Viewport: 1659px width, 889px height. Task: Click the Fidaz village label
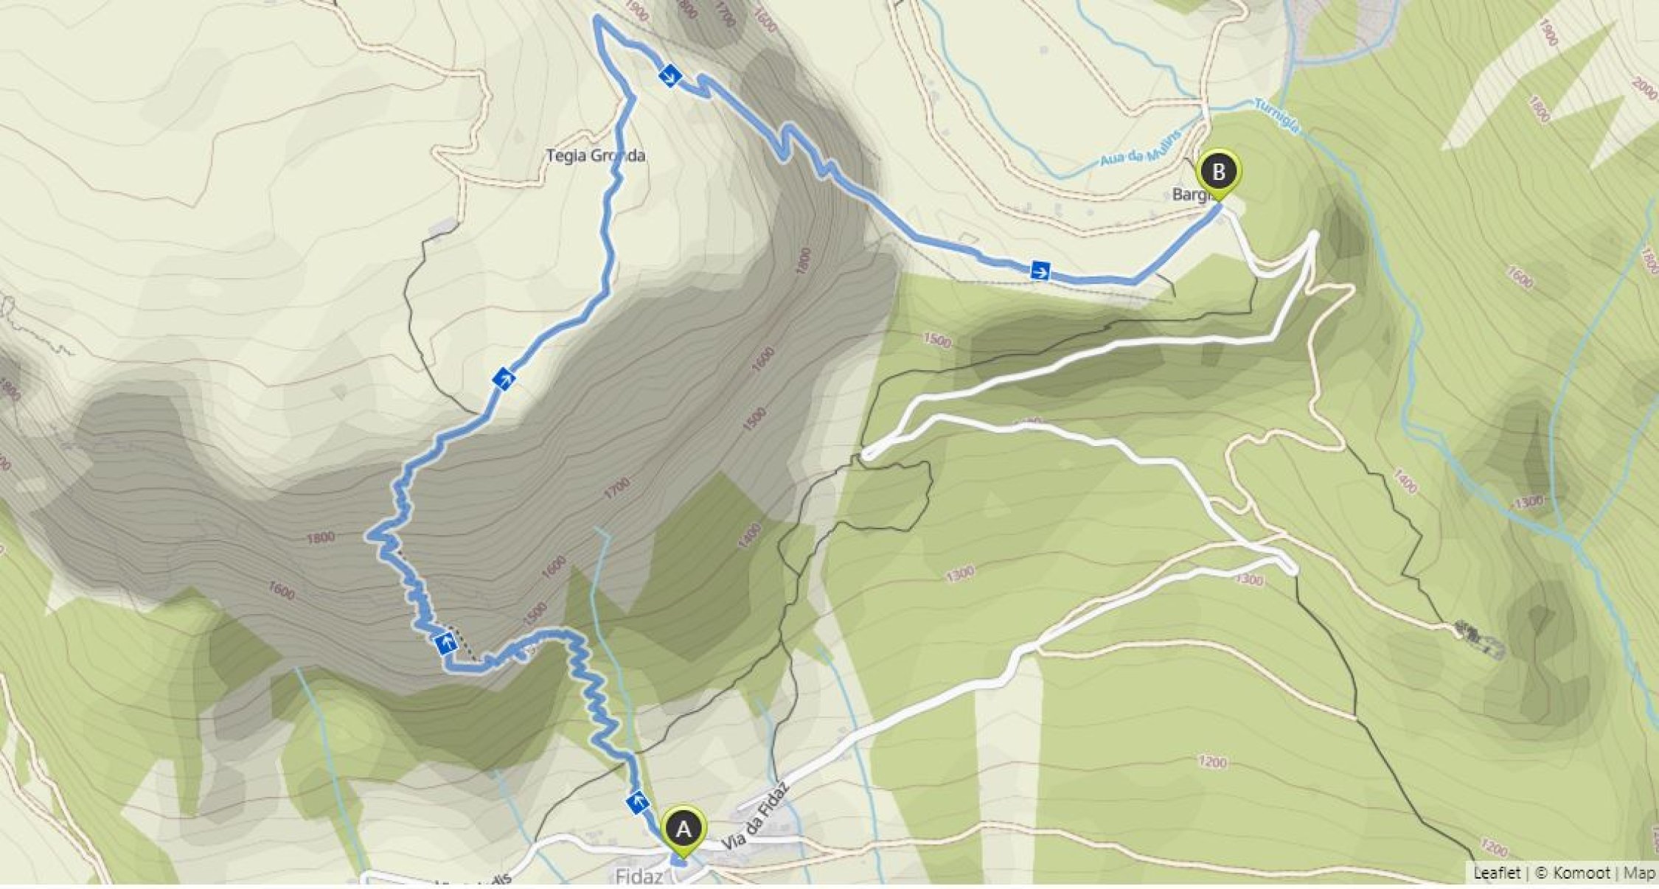point(639,876)
